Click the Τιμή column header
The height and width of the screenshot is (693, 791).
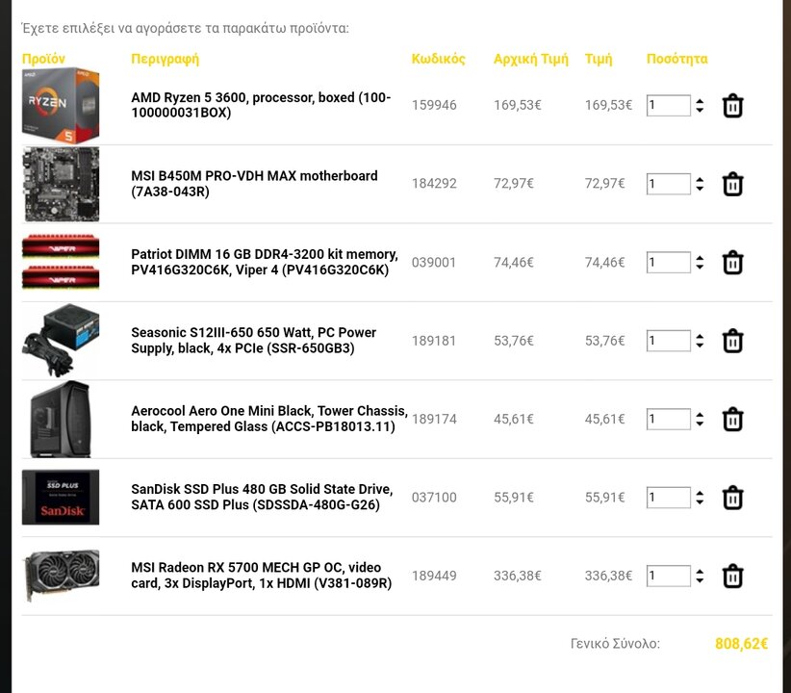pos(599,59)
